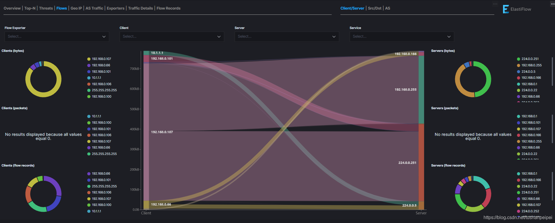Expand the Server select dropdown
The image size is (555, 223).
tap(287, 36)
